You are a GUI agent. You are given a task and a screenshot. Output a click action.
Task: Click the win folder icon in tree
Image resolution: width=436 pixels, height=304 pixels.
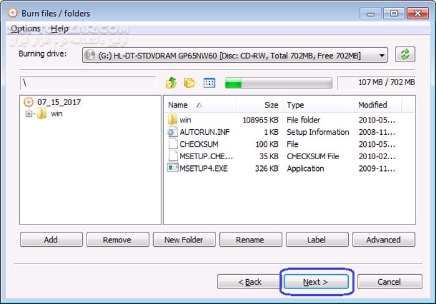42,114
